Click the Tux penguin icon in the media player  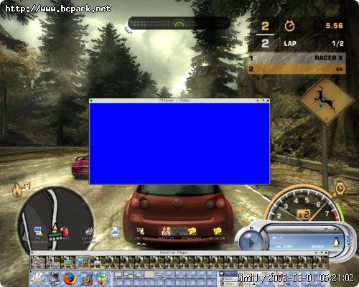tap(336, 242)
